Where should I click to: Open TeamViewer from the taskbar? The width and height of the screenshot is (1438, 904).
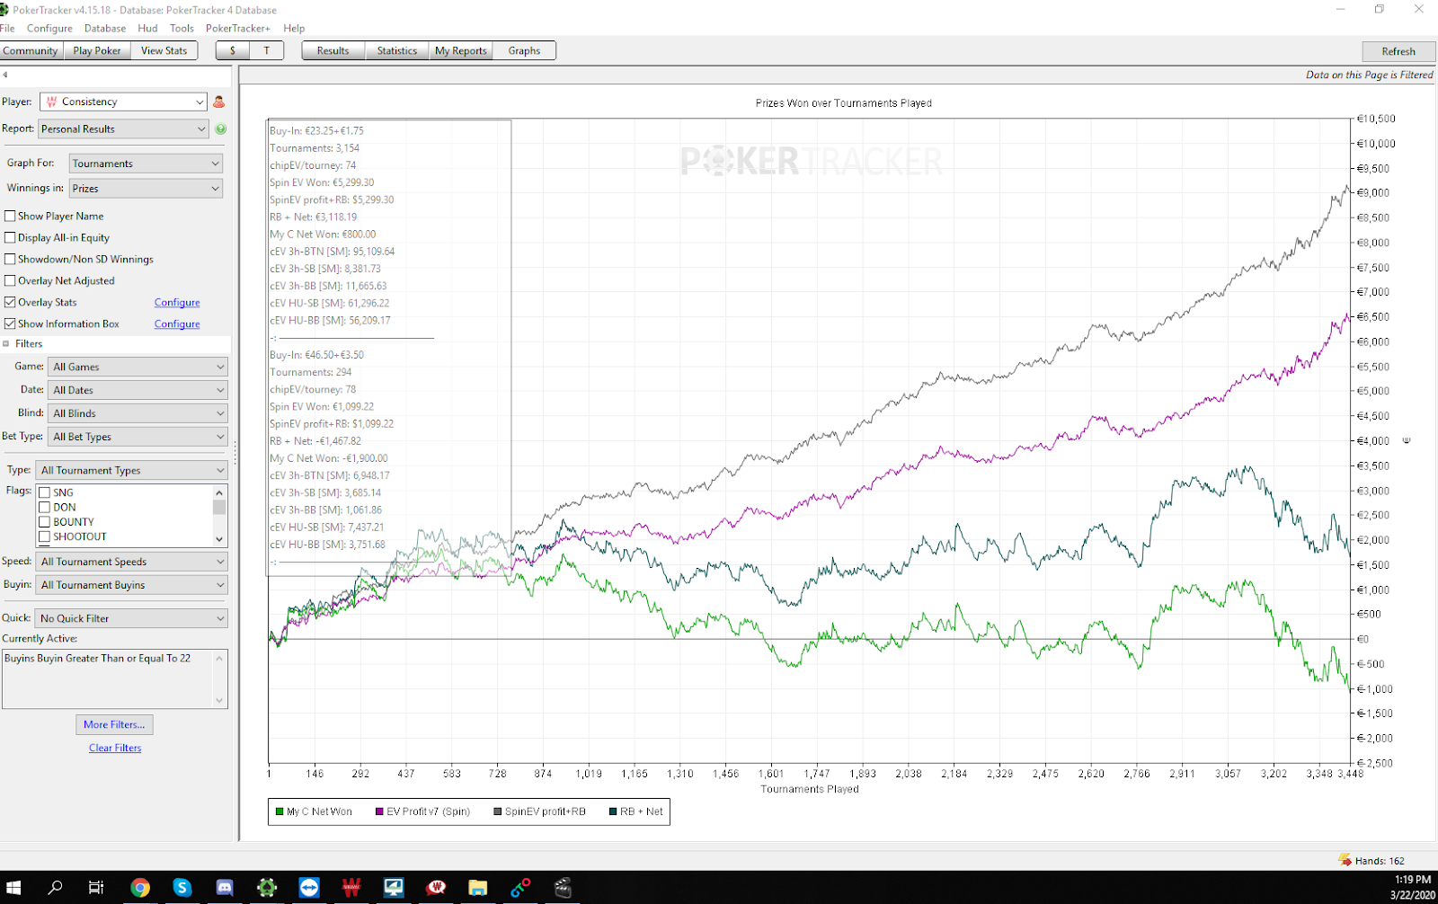(309, 888)
